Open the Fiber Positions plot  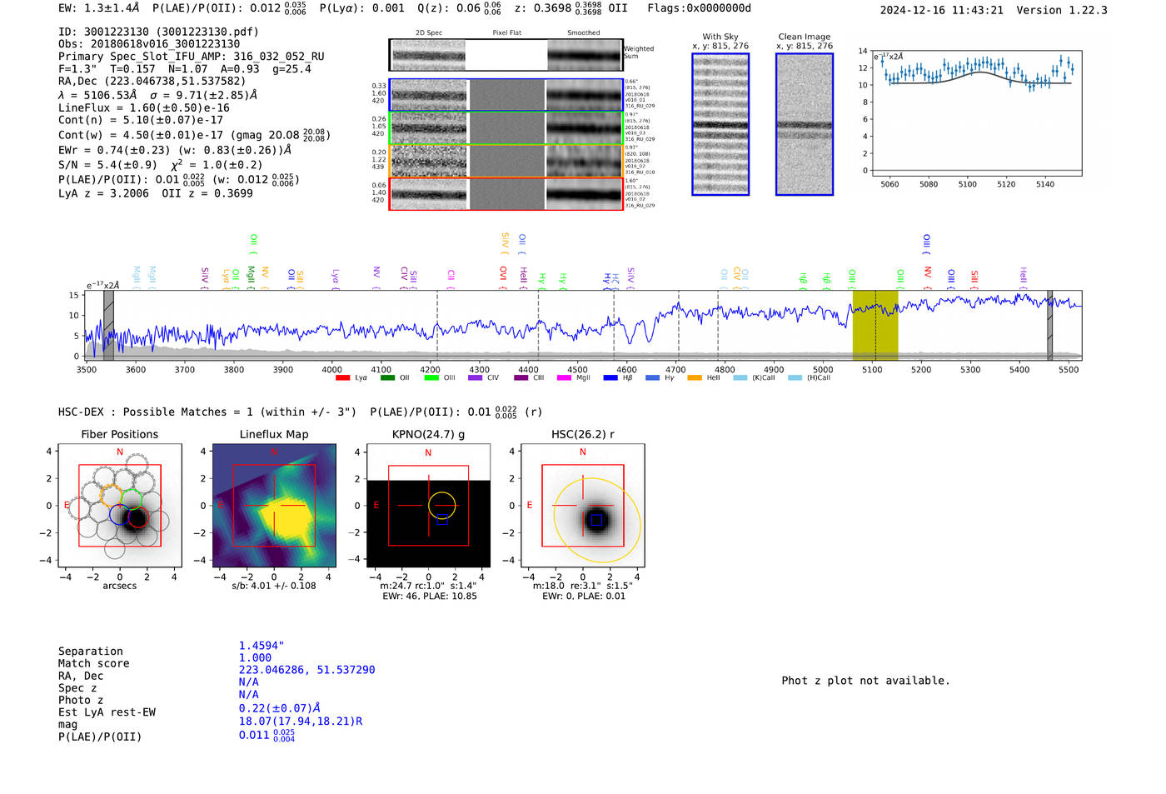tap(120, 507)
